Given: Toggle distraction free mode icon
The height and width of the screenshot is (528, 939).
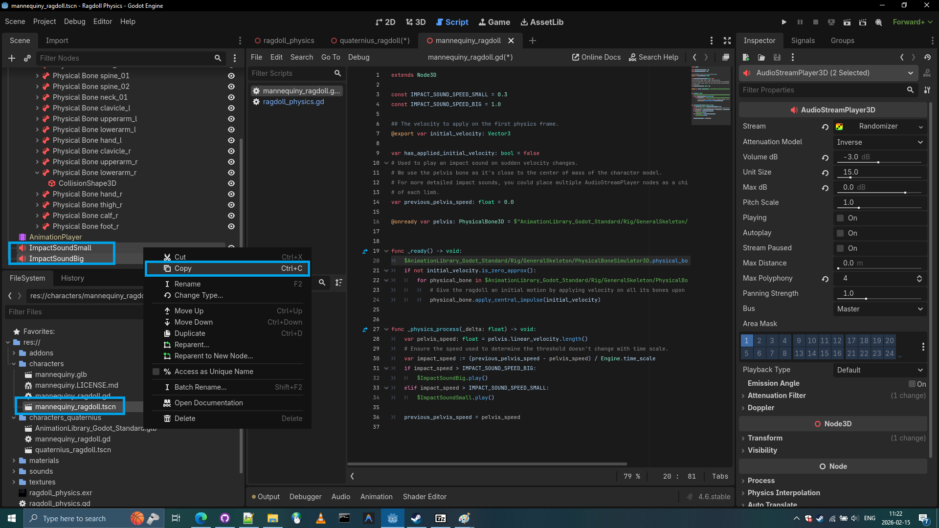Looking at the screenshot, I should [727, 41].
